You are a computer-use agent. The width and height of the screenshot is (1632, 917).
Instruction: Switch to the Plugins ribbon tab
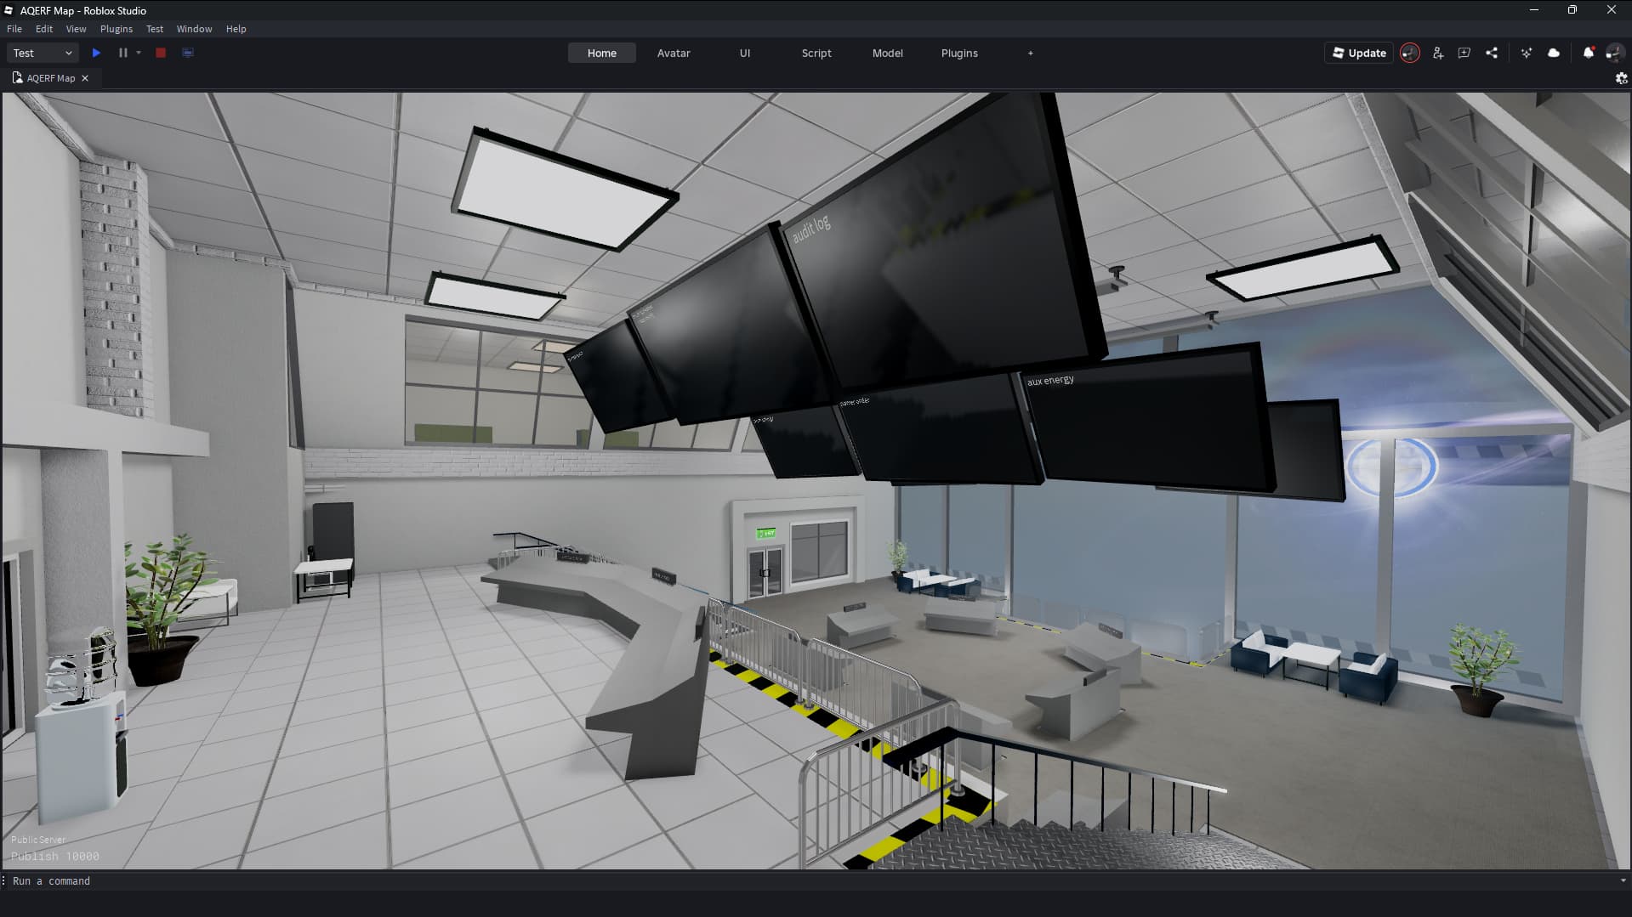click(x=959, y=53)
